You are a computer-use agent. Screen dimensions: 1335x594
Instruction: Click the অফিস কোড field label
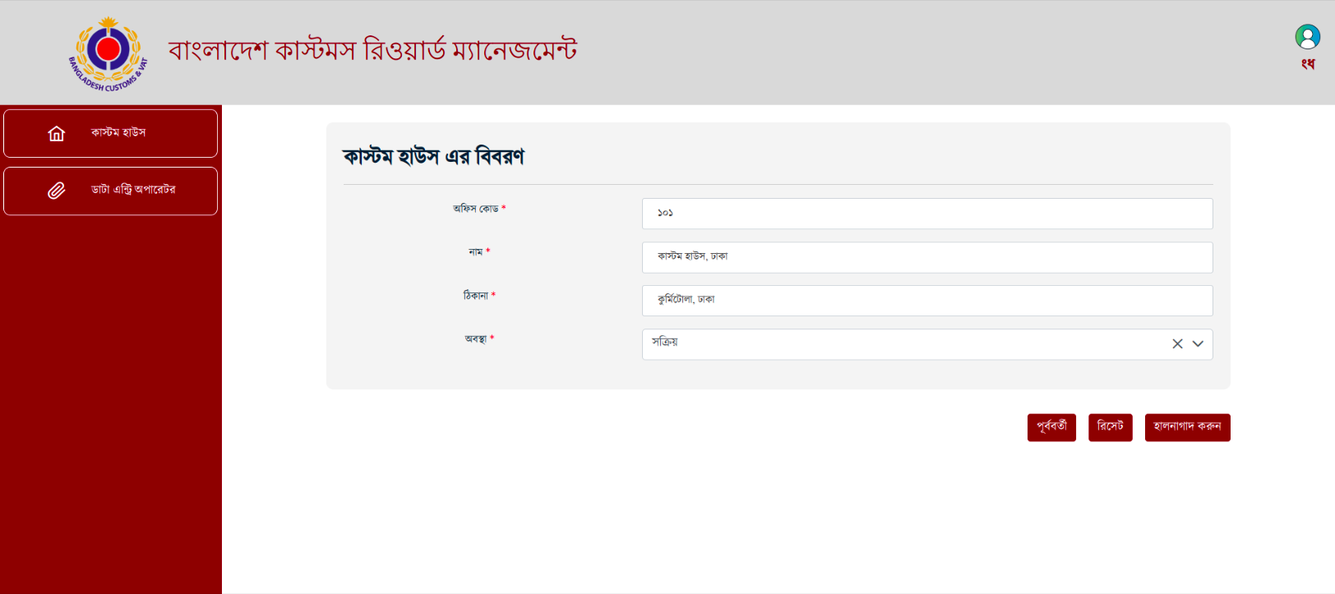pyautogui.click(x=476, y=209)
